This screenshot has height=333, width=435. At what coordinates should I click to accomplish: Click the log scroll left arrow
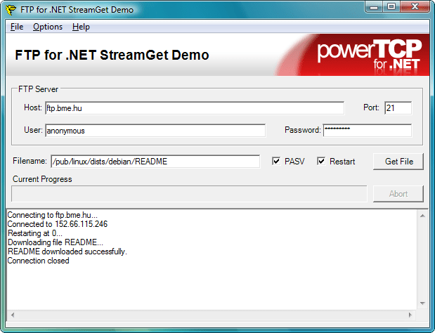coord(13,315)
